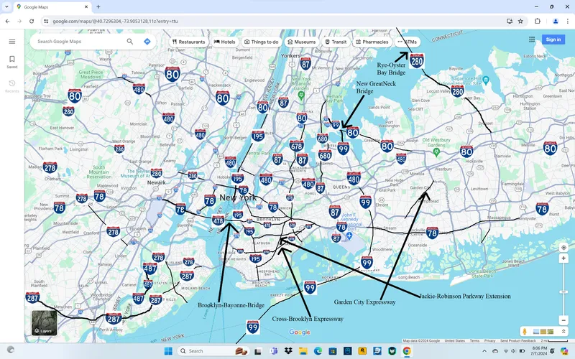Filter map by Restaurants
The height and width of the screenshot is (359, 575).
coord(189,42)
